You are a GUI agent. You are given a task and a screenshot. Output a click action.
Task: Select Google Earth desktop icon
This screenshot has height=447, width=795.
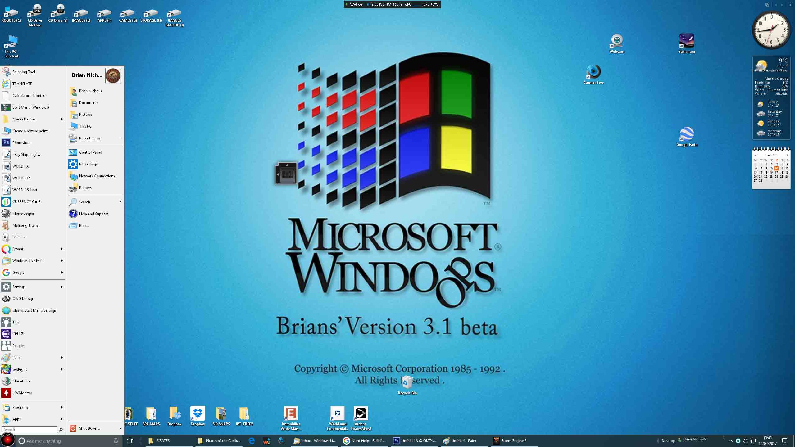687,137
